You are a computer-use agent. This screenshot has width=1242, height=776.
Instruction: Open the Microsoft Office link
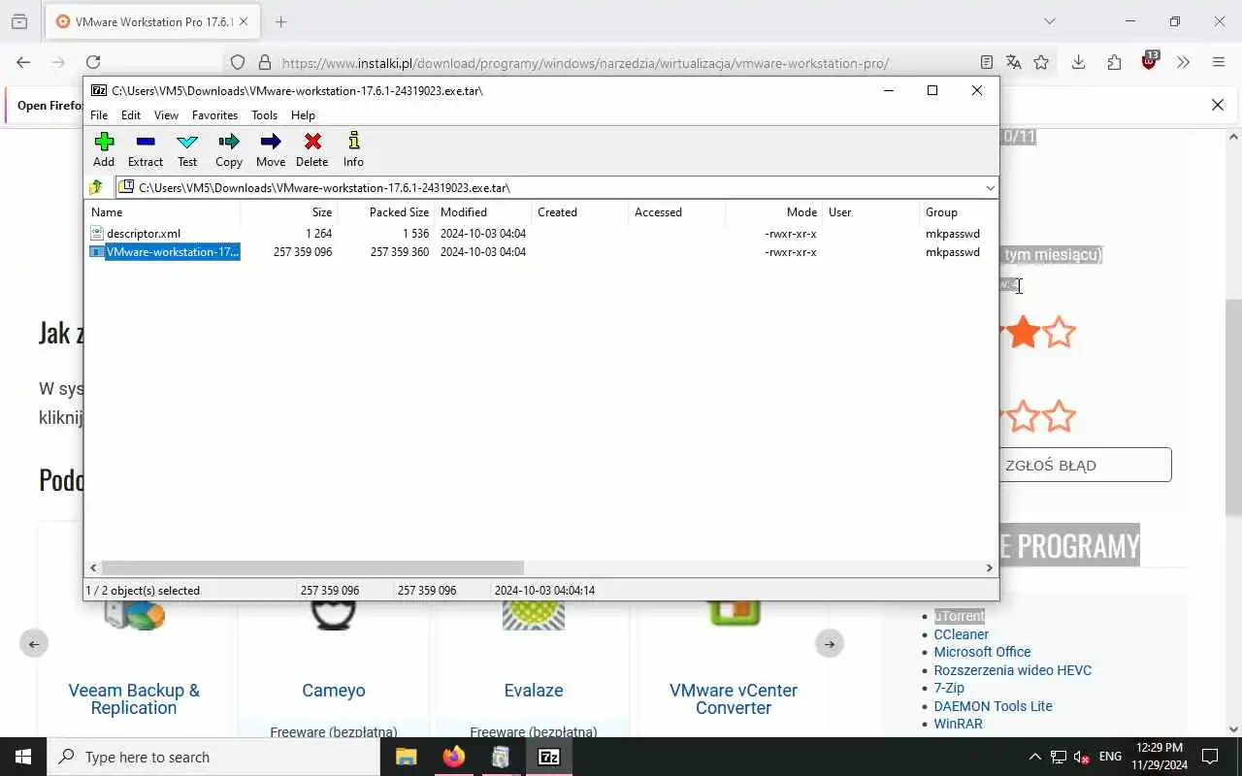click(982, 652)
